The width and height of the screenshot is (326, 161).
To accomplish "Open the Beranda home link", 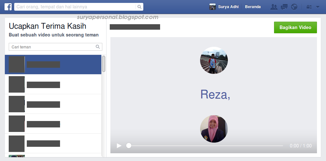I will tap(253, 7).
